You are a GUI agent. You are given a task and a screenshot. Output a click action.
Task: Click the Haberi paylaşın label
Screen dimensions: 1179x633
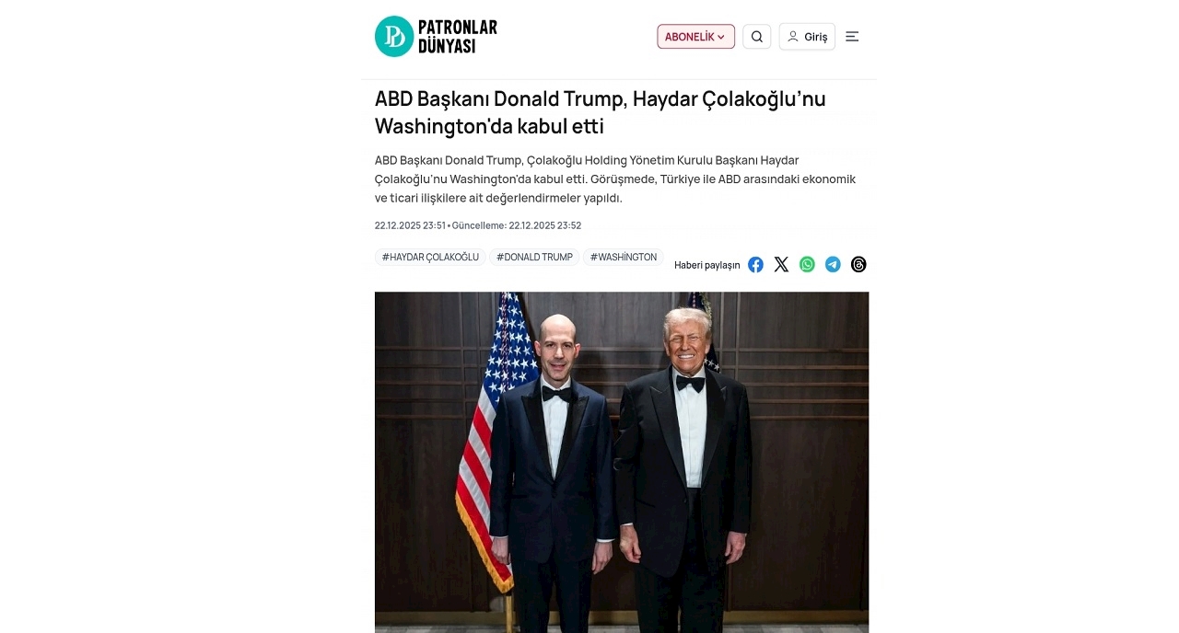pyautogui.click(x=707, y=265)
